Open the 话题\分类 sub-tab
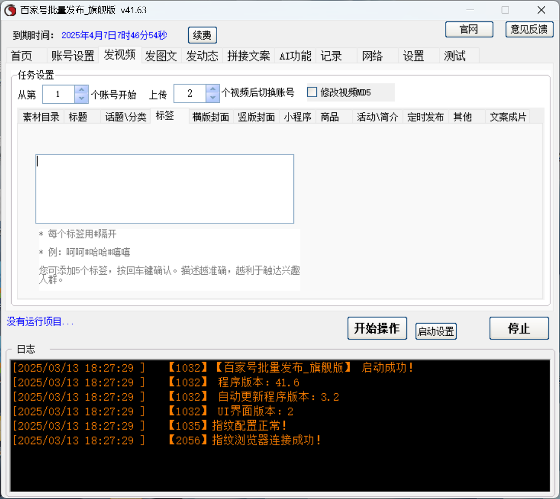 click(126, 117)
